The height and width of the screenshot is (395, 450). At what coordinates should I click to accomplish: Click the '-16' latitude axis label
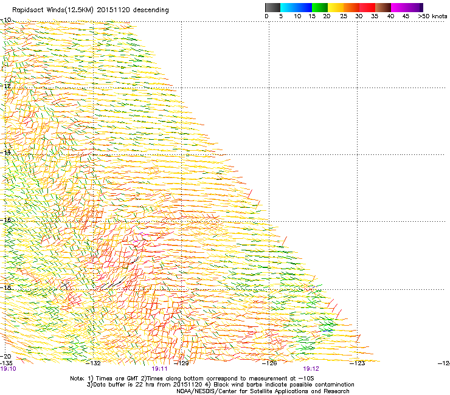(x=5, y=220)
